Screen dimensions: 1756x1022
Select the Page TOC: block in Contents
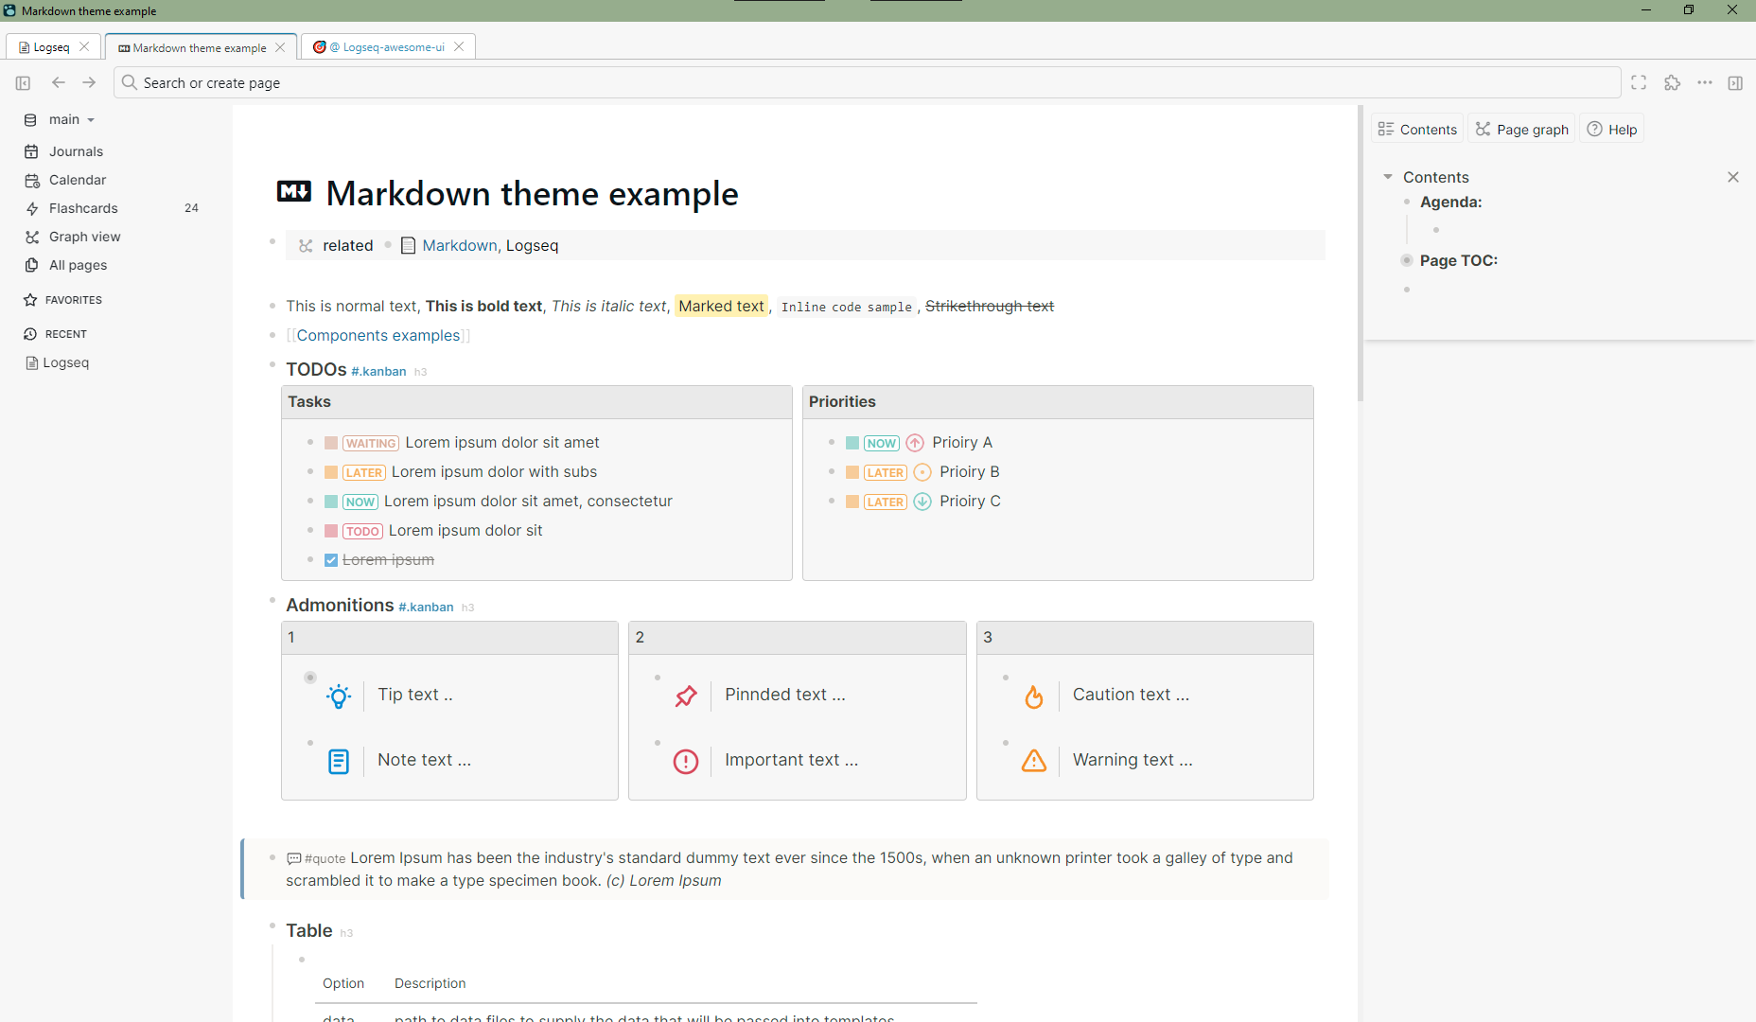pos(1458,260)
